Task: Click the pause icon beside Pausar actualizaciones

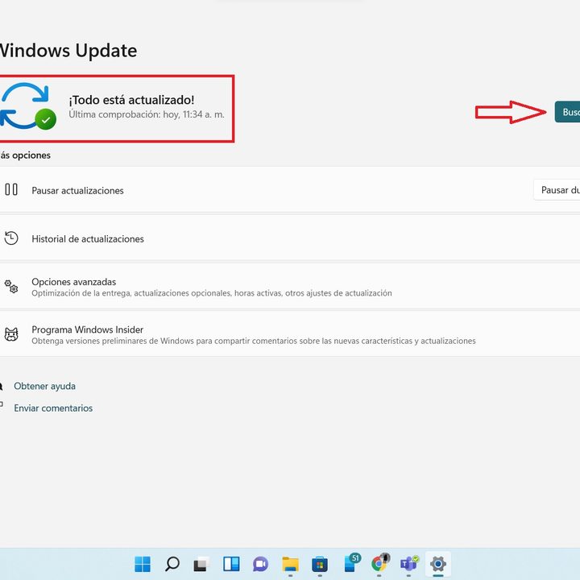Action: coord(11,189)
